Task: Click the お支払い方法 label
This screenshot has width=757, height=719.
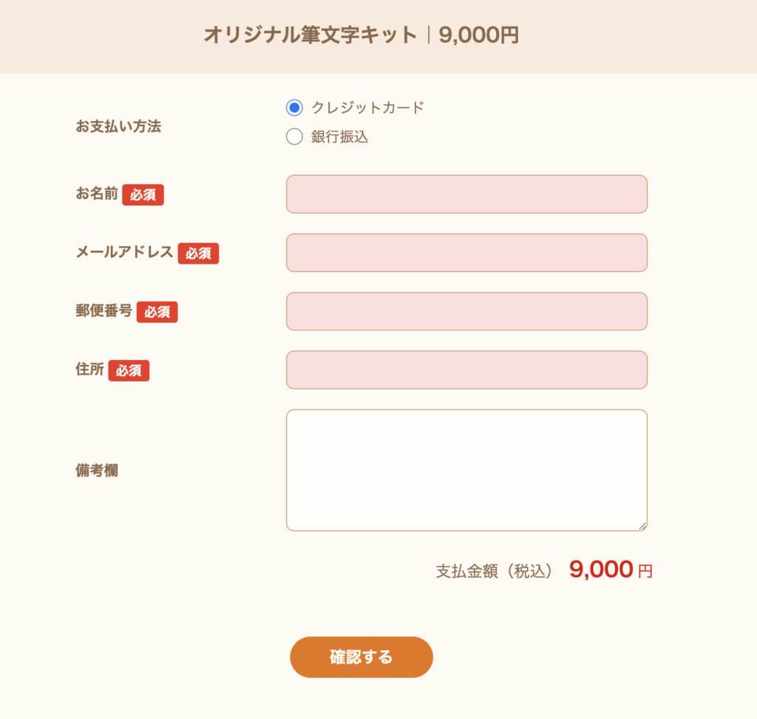Action: (x=118, y=126)
